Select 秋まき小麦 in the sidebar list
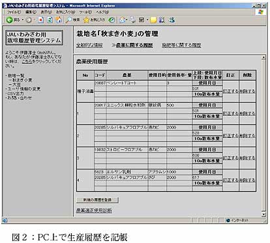Screen dimensions: 270x243 22,80
